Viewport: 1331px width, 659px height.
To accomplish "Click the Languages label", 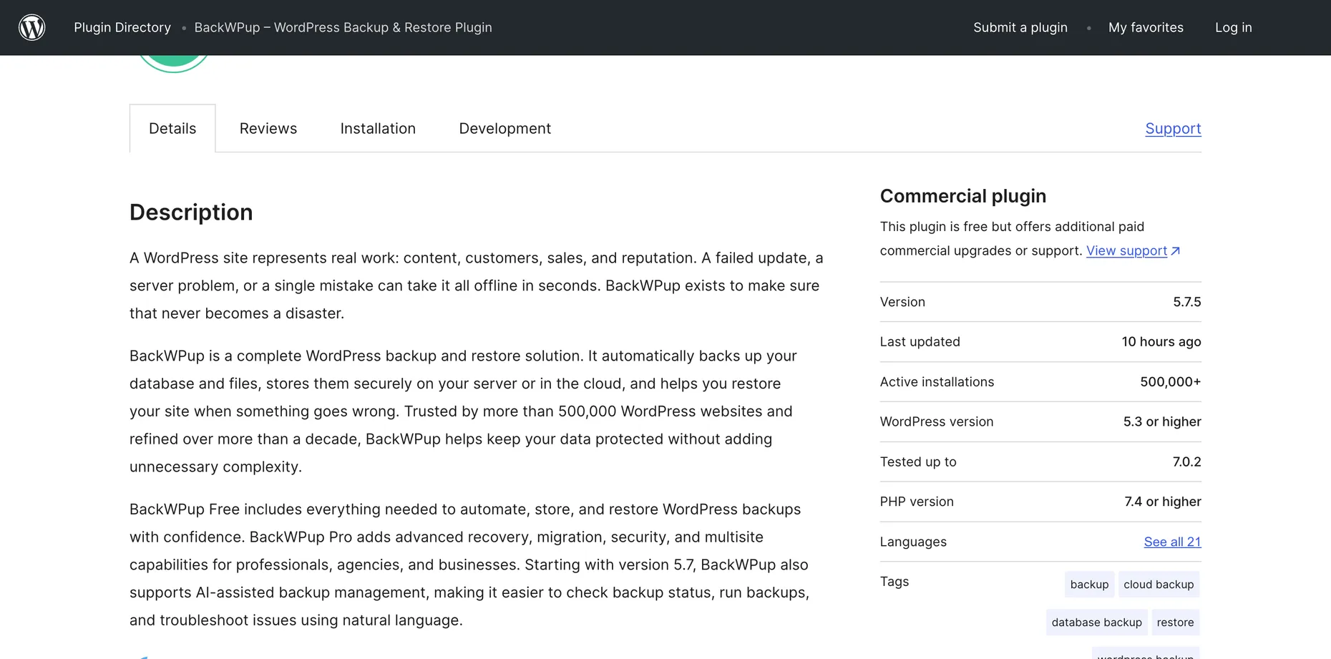I will click(912, 542).
